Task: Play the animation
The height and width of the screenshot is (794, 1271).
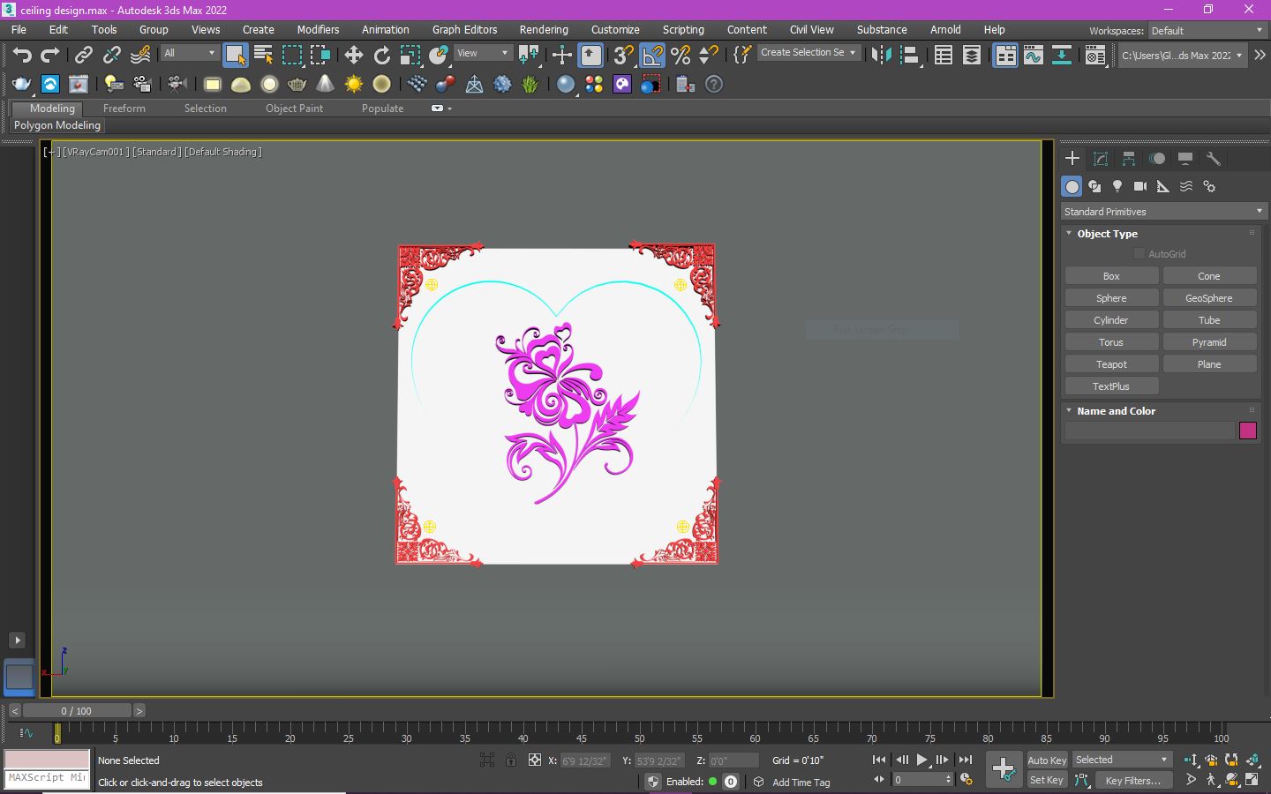Action: (921, 760)
